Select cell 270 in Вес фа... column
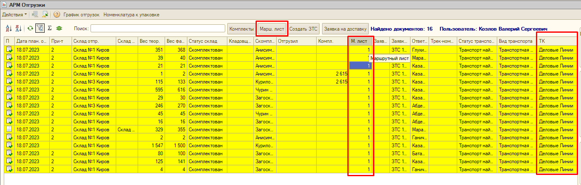Screen dimensions: 581x185 176,105
